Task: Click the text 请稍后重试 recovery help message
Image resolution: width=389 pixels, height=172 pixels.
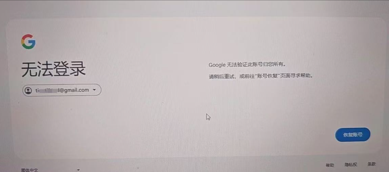Action: coord(261,76)
